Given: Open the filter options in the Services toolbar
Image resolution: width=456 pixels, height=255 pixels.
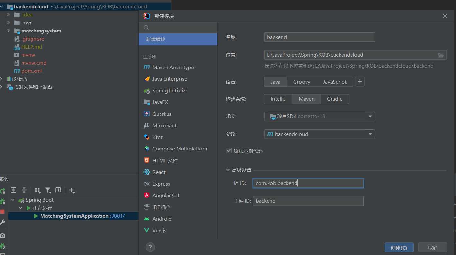Looking at the screenshot, I should coord(48,190).
